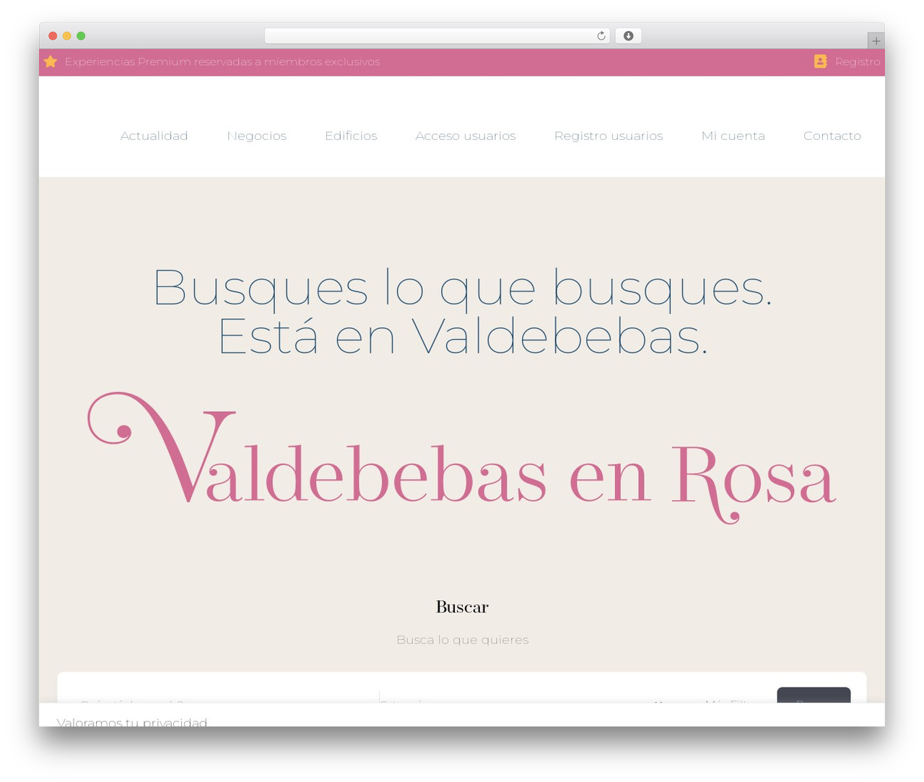Open a new tab with plus button
The height and width of the screenshot is (782, 924).
(x=876, y=41)
